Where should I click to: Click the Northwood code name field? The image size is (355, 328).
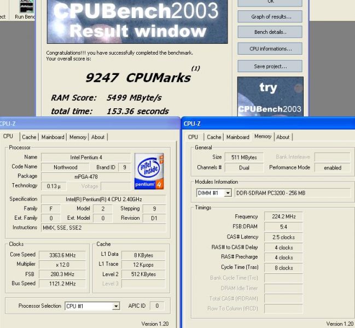coord(66,167)
